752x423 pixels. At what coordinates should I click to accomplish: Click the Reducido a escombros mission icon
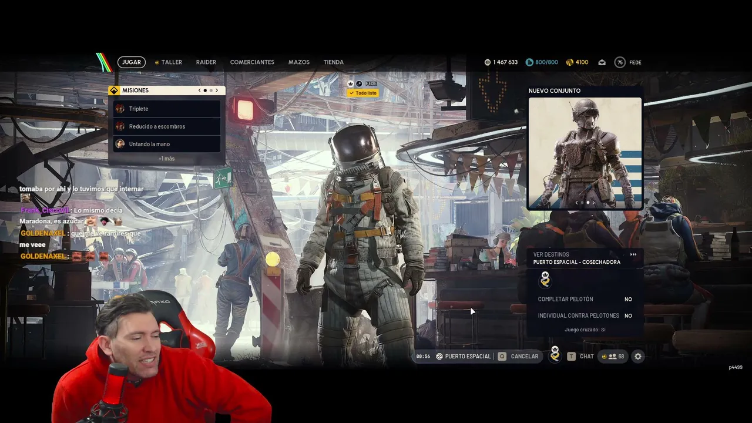coord(120,126)
